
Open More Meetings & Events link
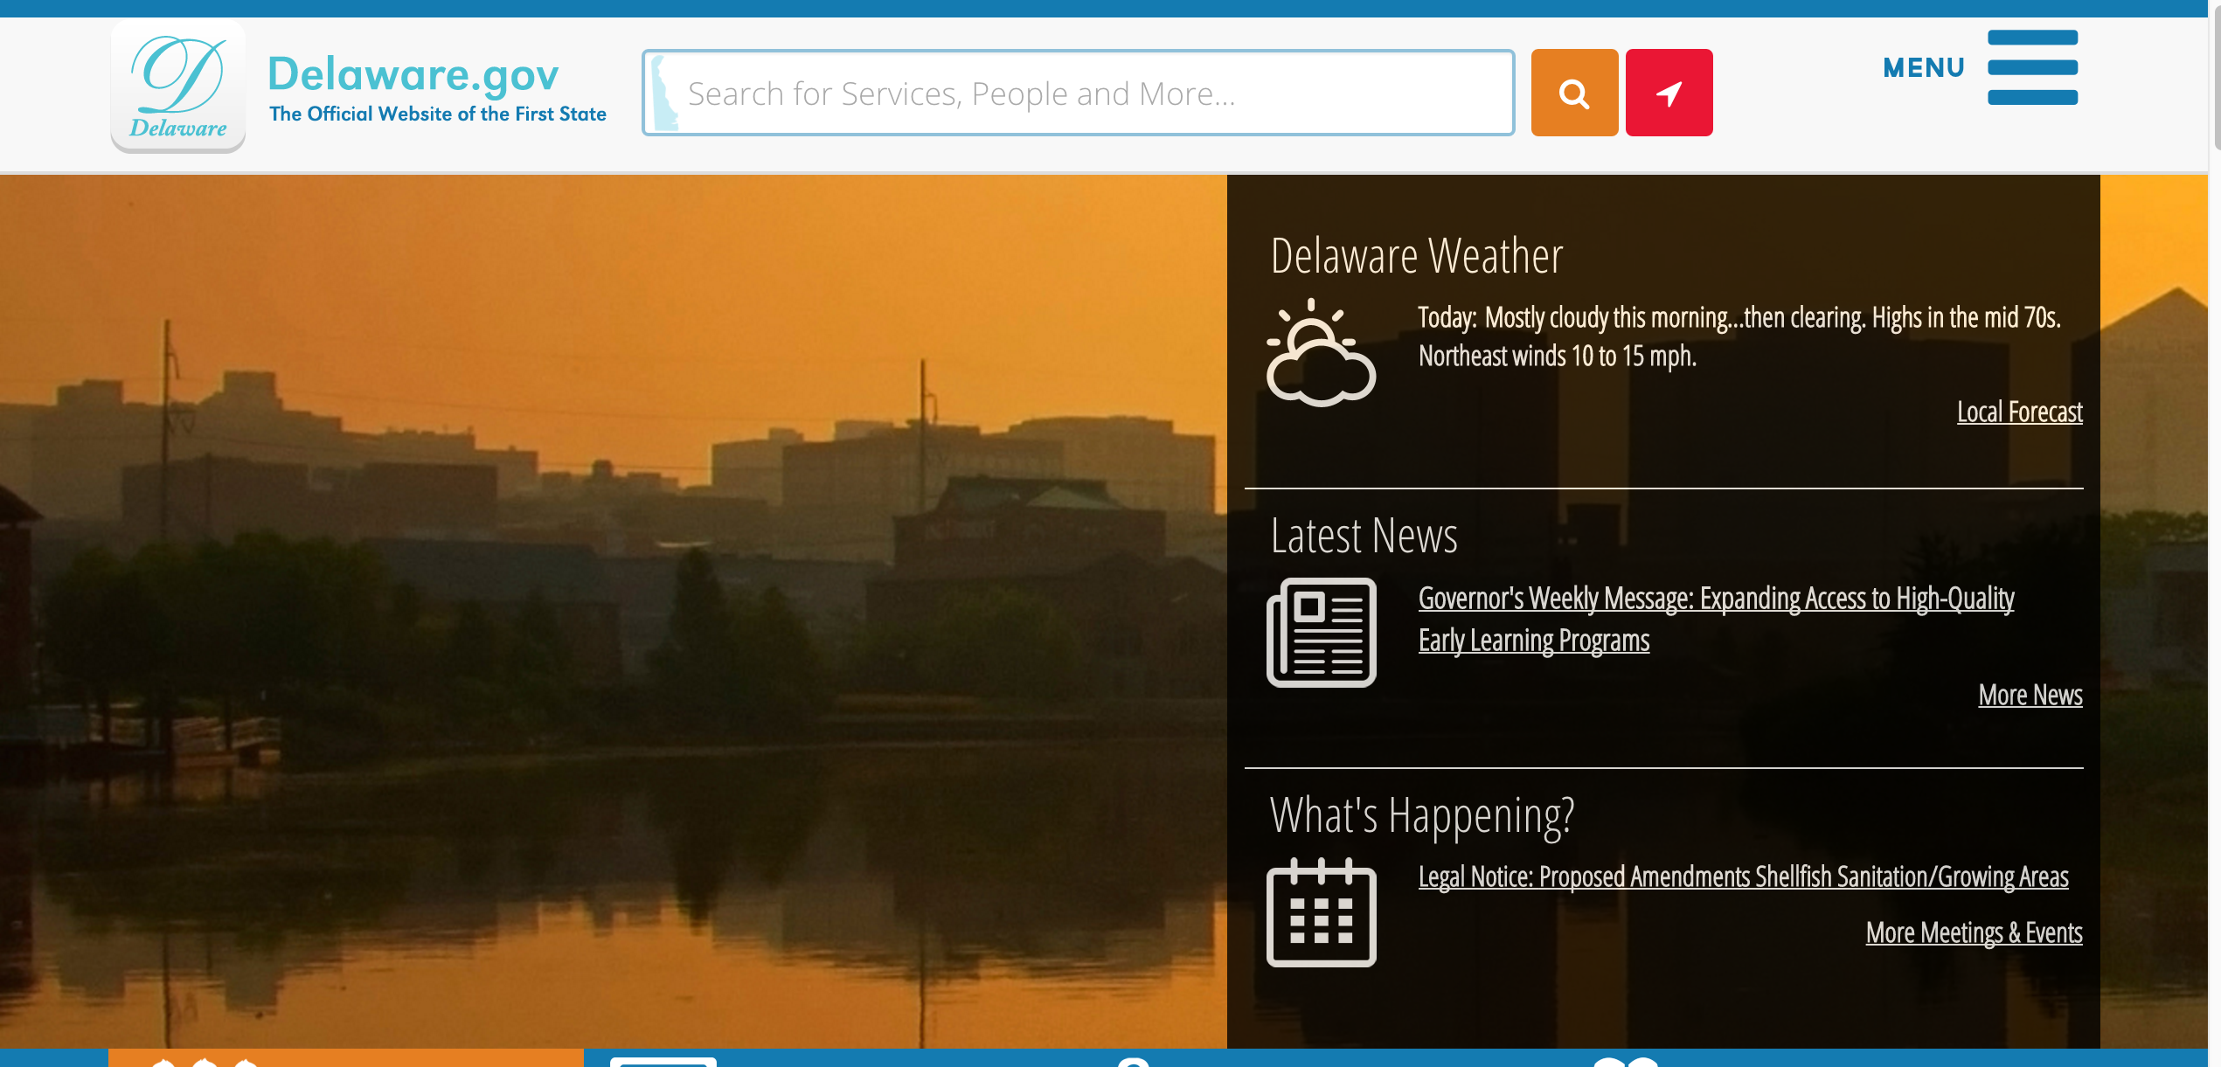(x=1973, y=931)
